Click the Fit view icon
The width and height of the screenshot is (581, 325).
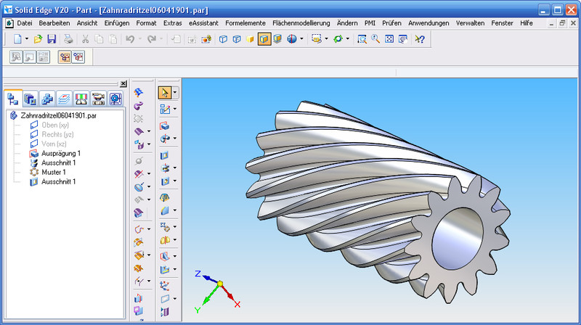[x=389, y=38]
